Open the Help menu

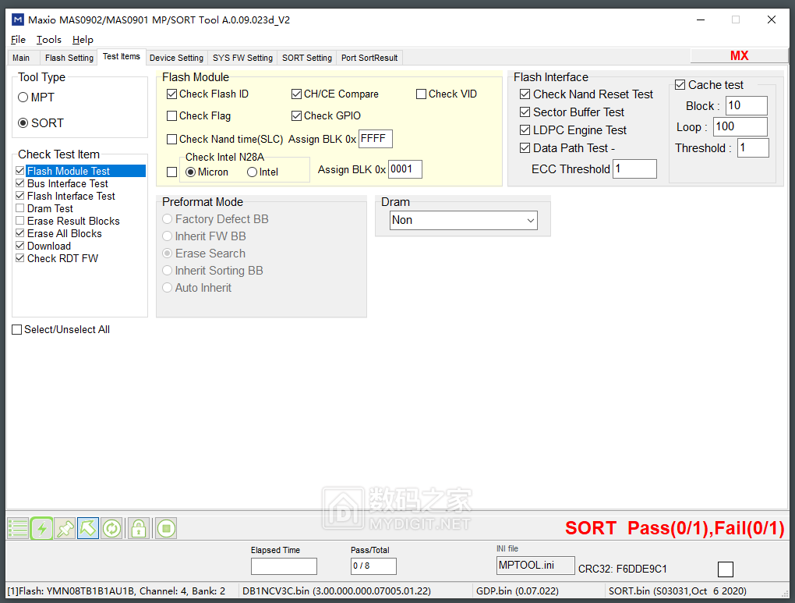click(83, 40)
